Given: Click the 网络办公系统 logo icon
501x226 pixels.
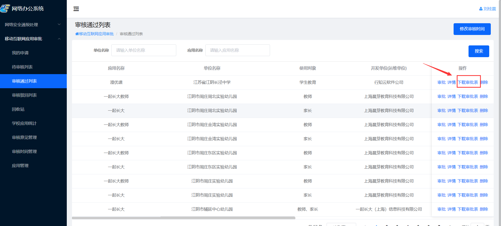Looking at the screenshot, I should tap(5, 9).
